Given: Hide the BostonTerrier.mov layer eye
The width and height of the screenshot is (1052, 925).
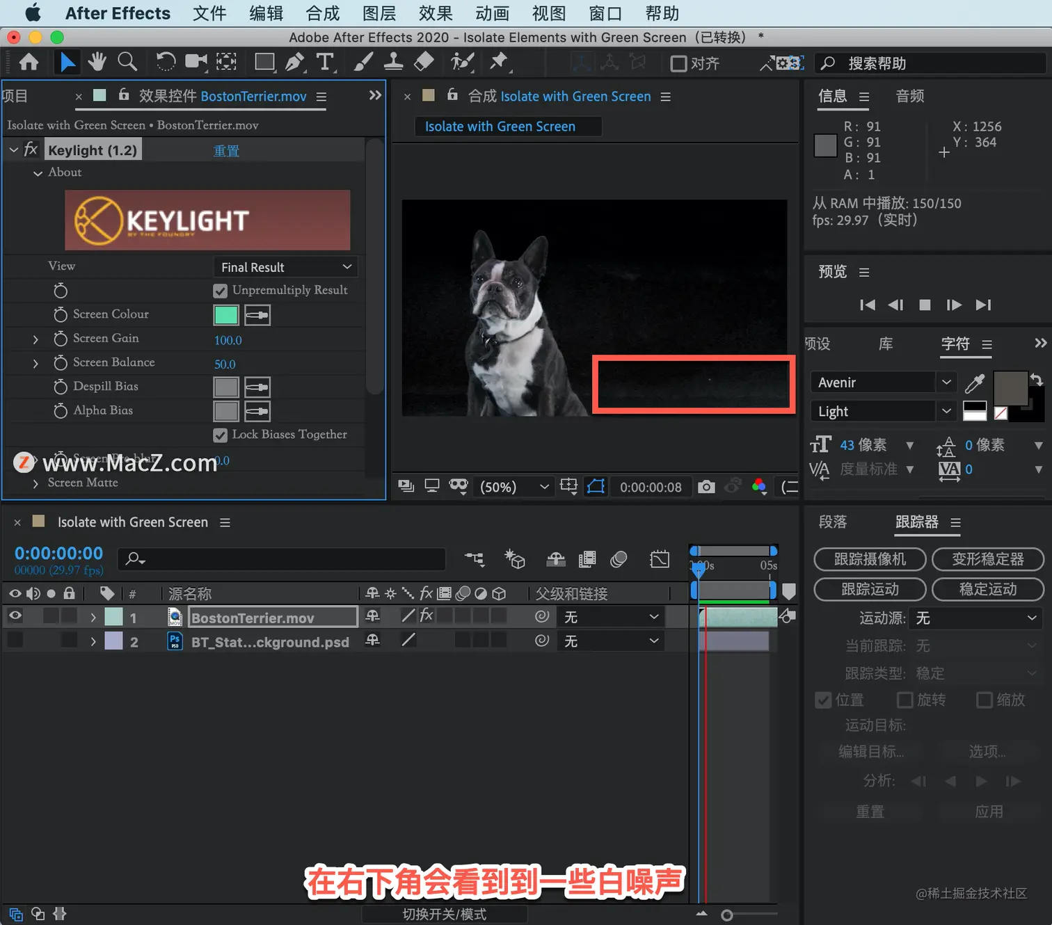Looking at the screenshot, I should click(15, 616).
